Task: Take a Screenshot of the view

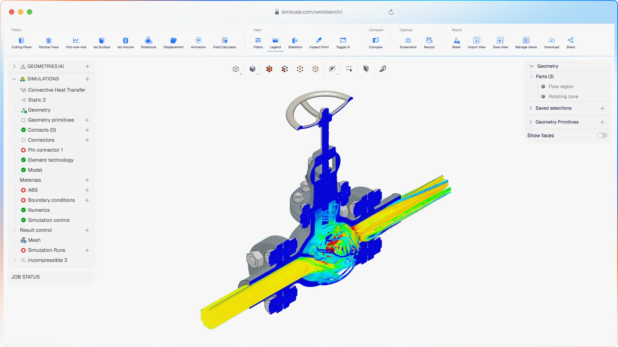Action: point(408,43)
